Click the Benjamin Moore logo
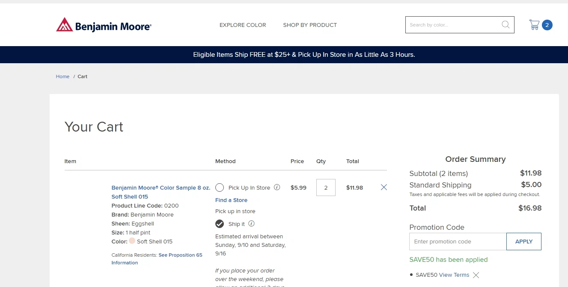Image resolution: width=568 pixels, height=287 pixels. point(104,25)
